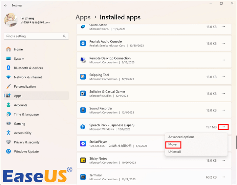Select the Apps sidebar item

click(36, 96)
